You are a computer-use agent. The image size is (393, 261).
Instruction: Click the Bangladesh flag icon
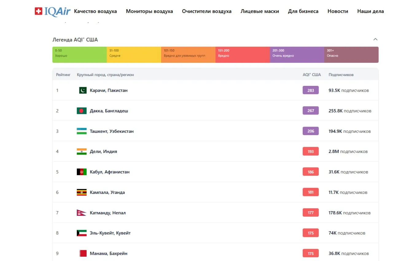(x=82, y=111)
